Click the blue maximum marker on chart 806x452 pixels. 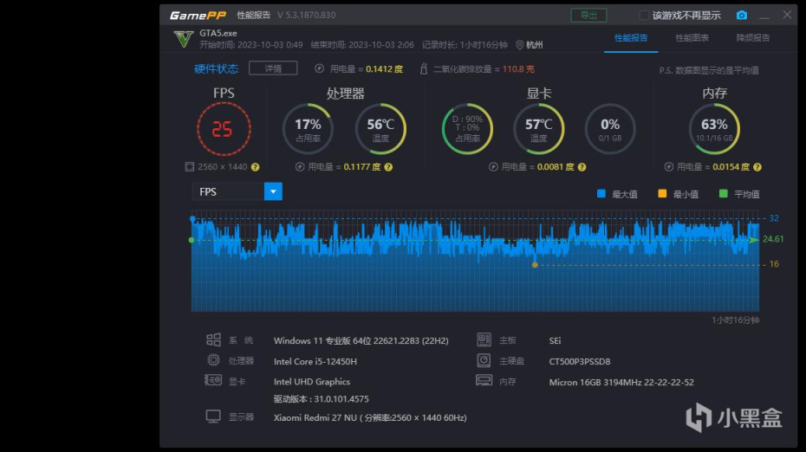pyautogui.click(x=192, y=219)
